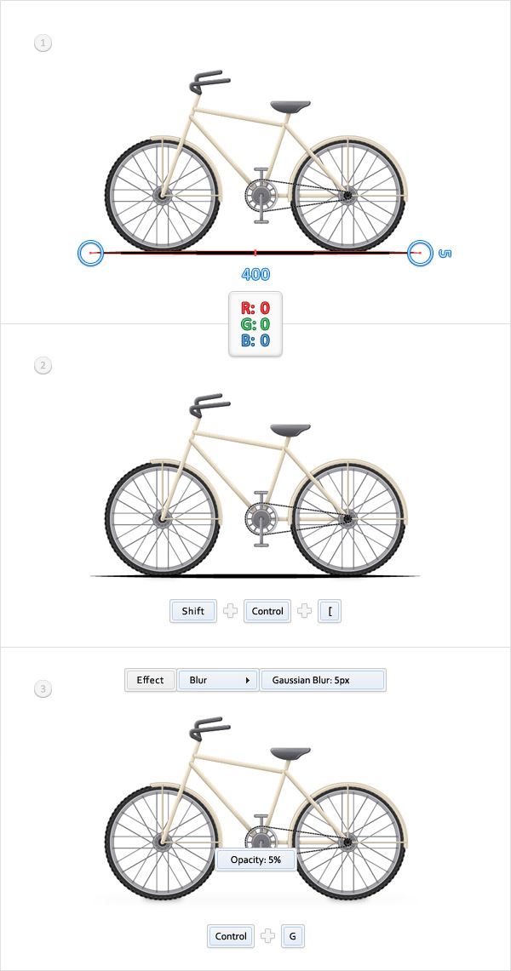Click the Opacity: 5% field
This screenshot has height=971, width=511.
[255, 860]
